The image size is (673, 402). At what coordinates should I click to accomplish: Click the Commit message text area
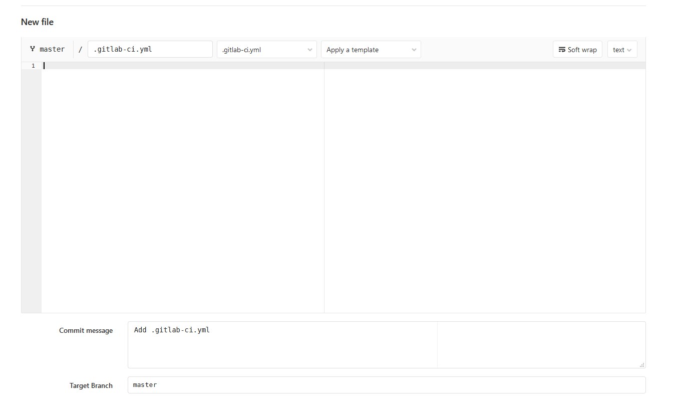point(387,345)
